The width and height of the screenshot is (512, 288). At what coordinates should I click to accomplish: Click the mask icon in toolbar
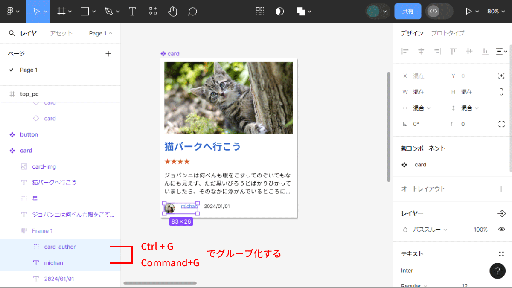tap(280, 12)
